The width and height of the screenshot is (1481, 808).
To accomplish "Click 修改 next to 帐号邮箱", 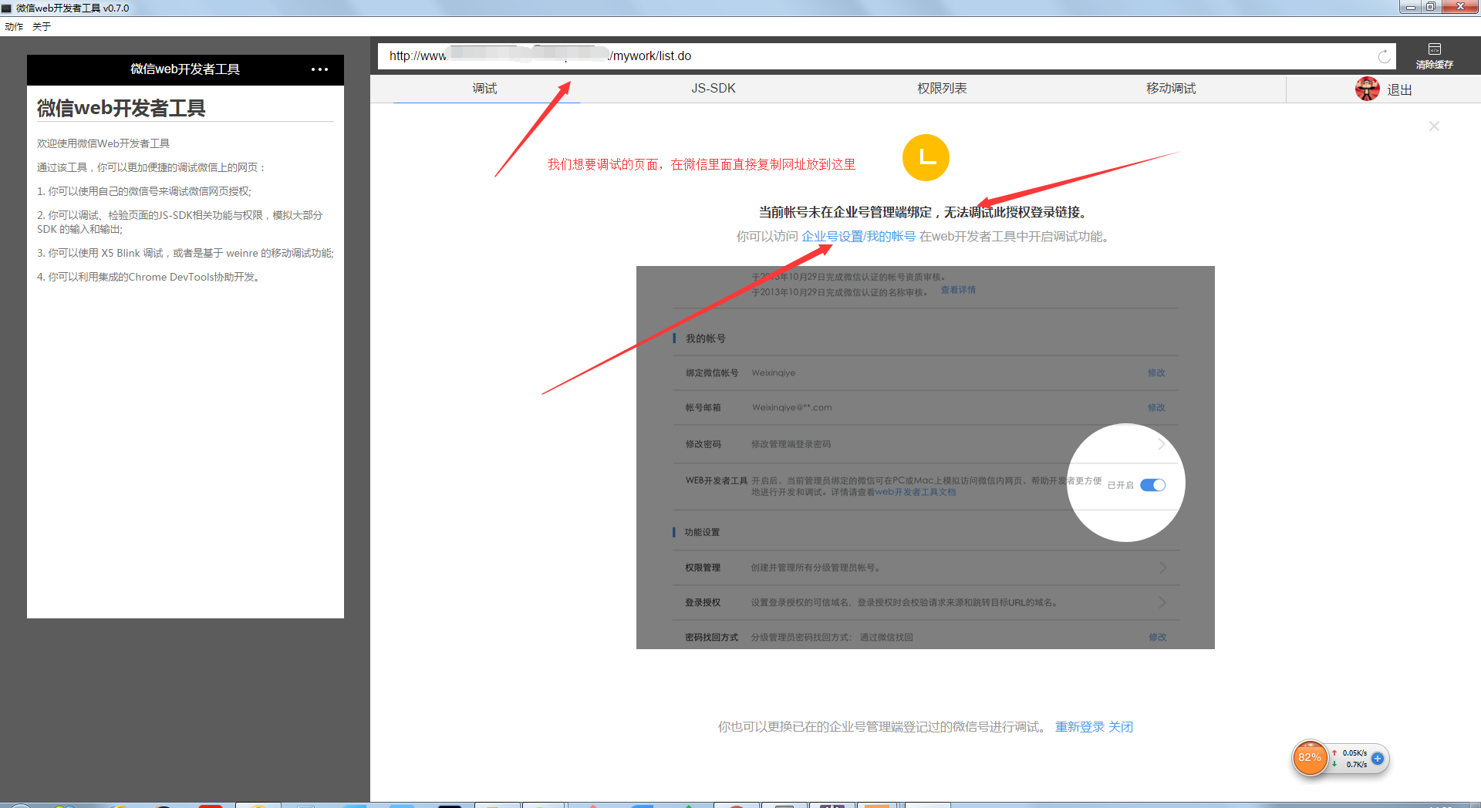I will [x=1156, y=408].
